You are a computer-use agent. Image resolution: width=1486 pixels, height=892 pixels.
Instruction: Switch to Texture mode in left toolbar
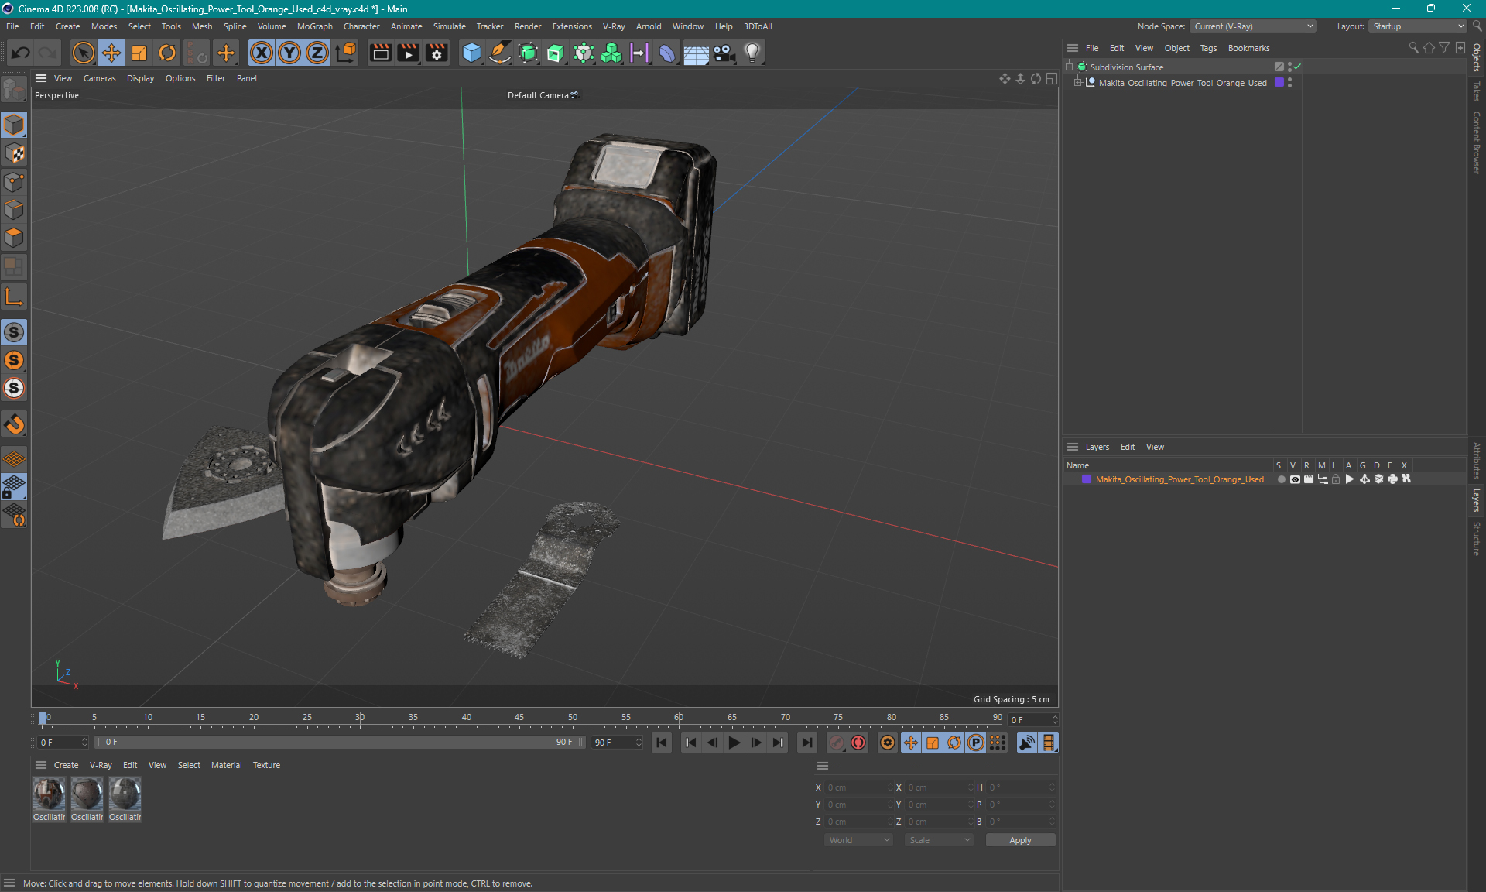(x=14, y=153)
